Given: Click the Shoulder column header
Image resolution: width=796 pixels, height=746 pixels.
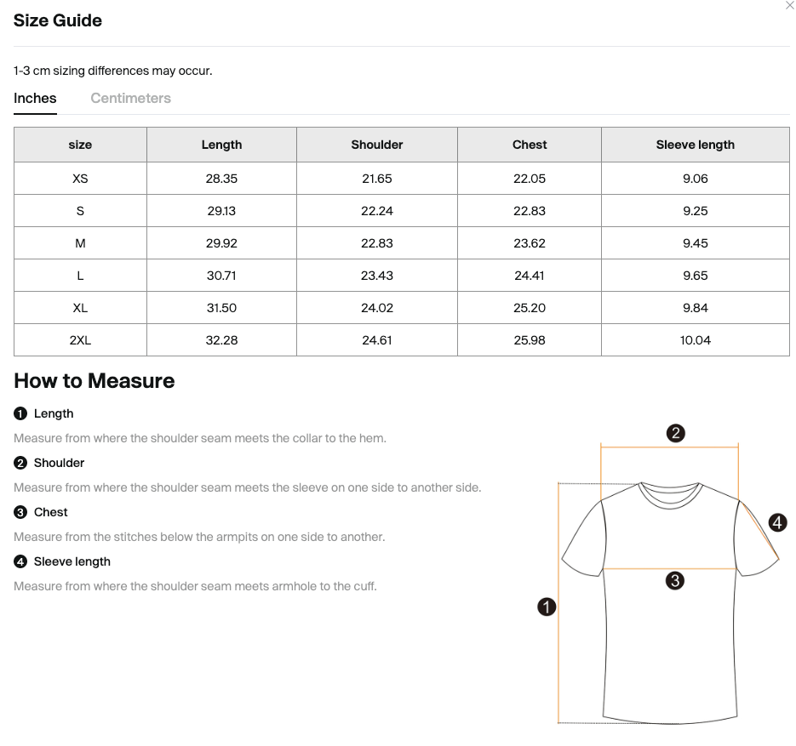Looking at the screenshot, I should tap(376, 145).
